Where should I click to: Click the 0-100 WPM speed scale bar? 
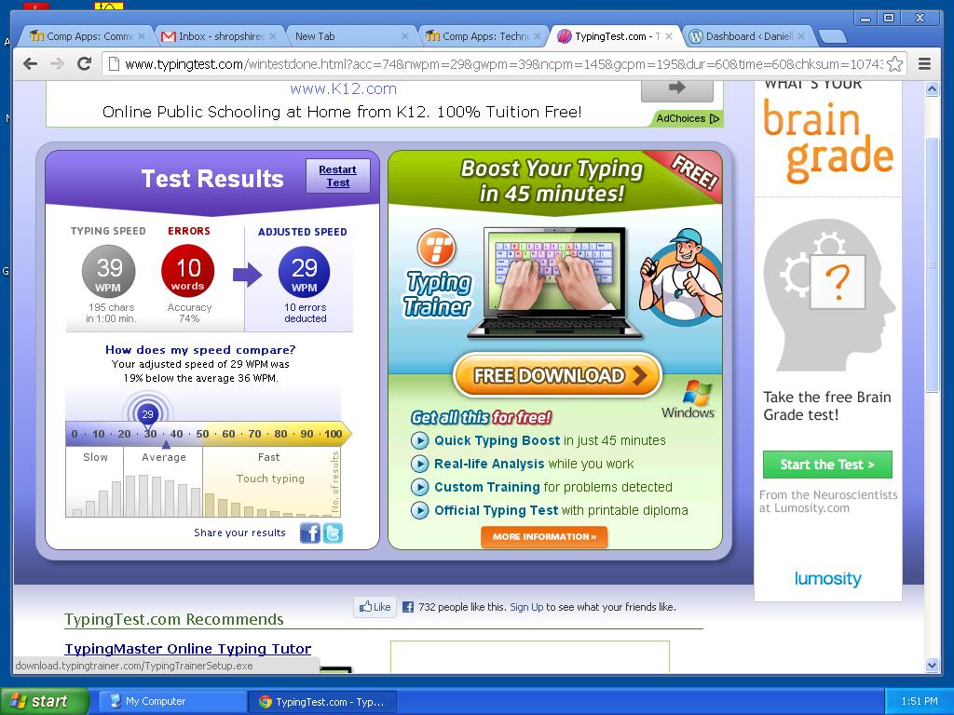[207, 434]
